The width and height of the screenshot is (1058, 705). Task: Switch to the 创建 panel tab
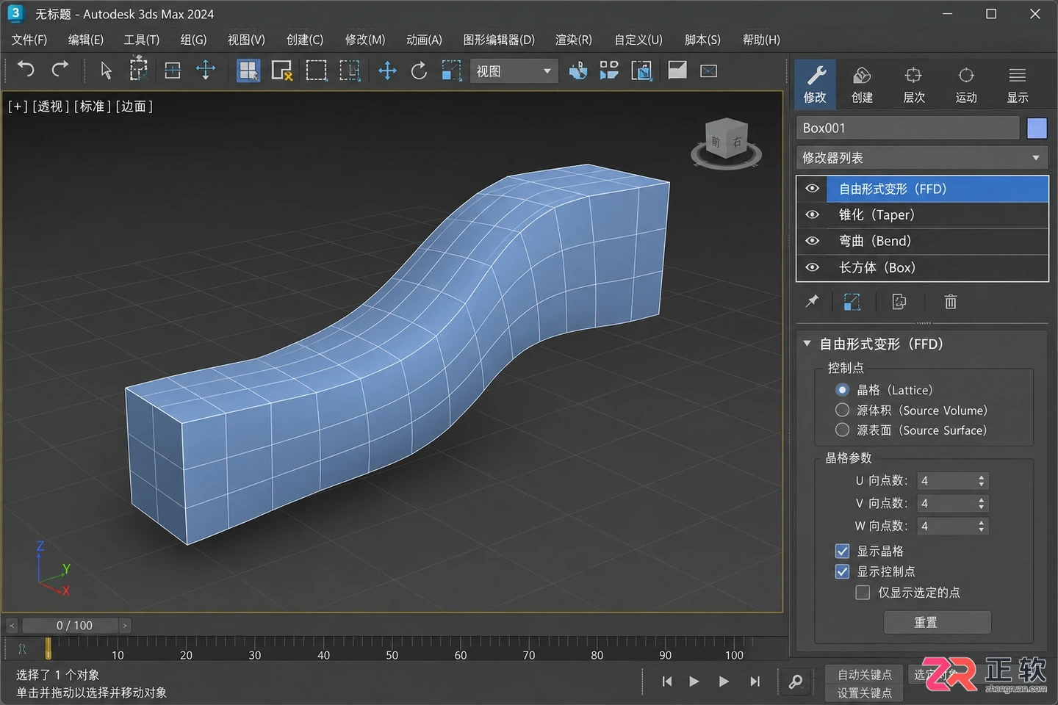tap(862, 84)
